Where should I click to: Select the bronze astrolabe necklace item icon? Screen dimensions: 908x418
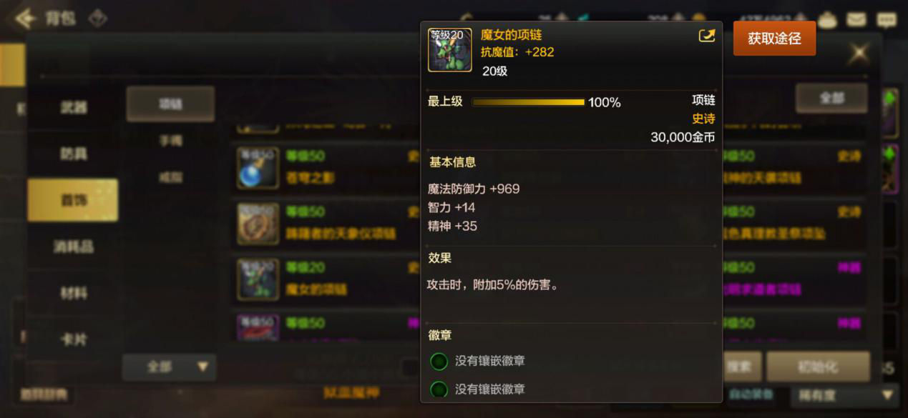click(258, 224)
